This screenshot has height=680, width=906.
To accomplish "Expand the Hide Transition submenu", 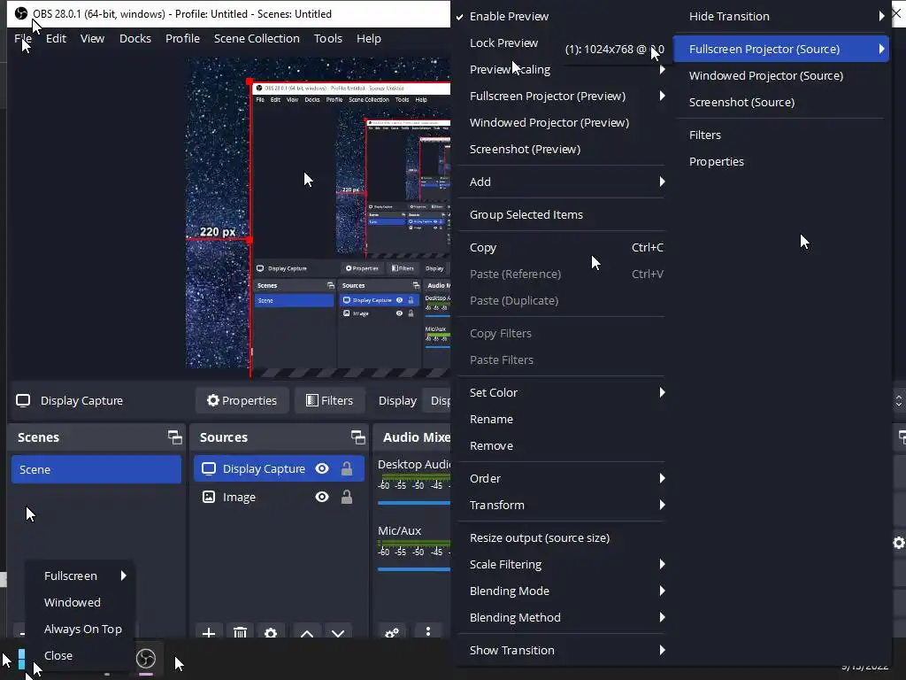I will 781,16.
